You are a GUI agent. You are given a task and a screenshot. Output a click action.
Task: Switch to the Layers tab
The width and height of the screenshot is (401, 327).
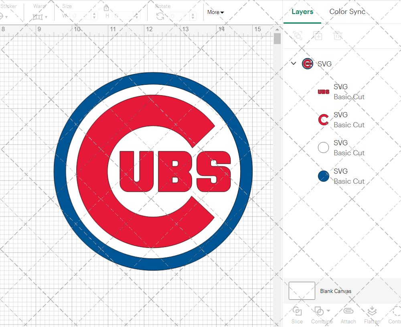[302, 12]
